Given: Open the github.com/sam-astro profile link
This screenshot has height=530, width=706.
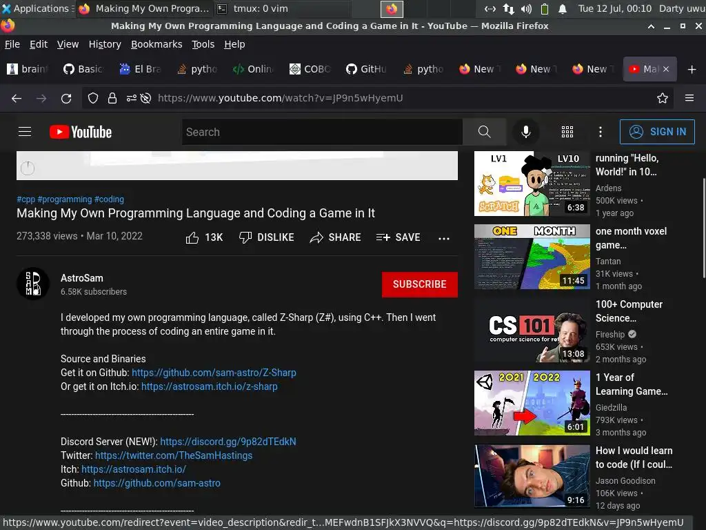Looking at the screenshot, I should point(157,483).
